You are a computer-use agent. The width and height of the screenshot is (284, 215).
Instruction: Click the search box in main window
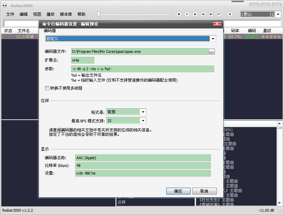click(x=21, y=23)
